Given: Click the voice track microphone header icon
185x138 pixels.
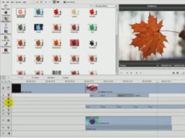Looking at the screenshot, I should 9,133.
